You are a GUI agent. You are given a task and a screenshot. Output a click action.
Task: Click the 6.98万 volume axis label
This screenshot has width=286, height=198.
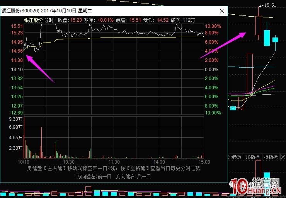point(16,127)
